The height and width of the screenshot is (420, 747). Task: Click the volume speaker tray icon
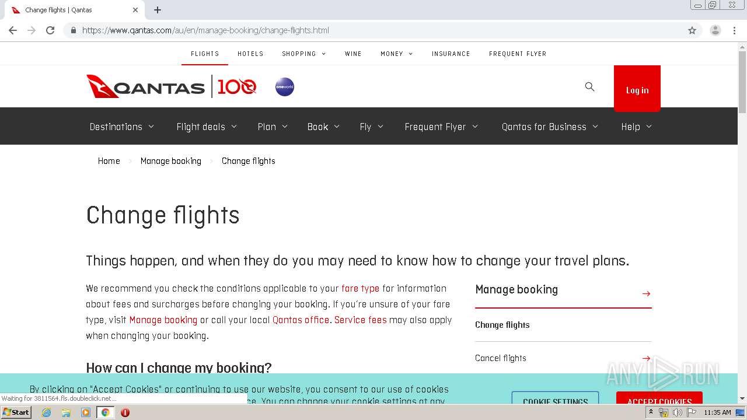point(677,412)
